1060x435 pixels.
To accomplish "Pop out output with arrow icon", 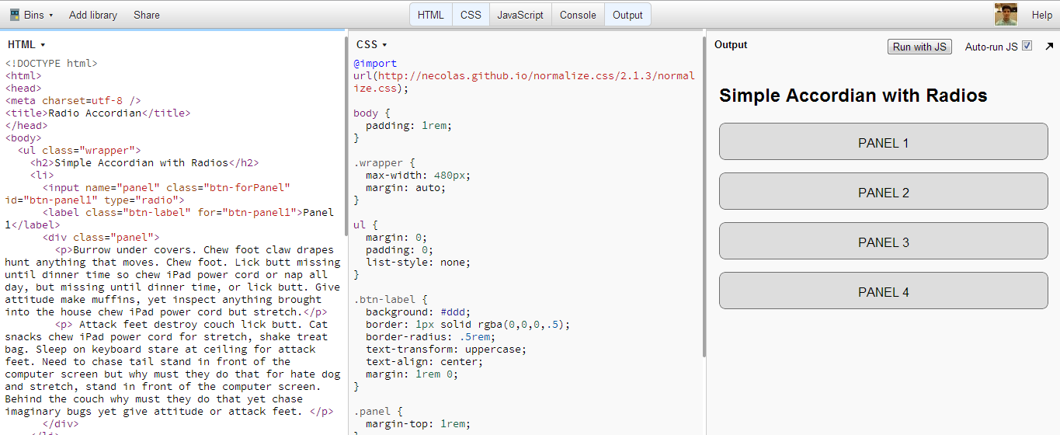I will 1049,47.
